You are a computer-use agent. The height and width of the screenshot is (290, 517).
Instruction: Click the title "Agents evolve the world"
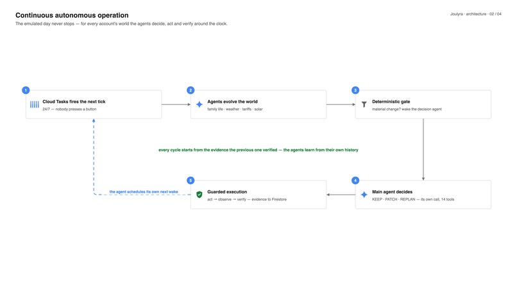click(x=232, y=101)
